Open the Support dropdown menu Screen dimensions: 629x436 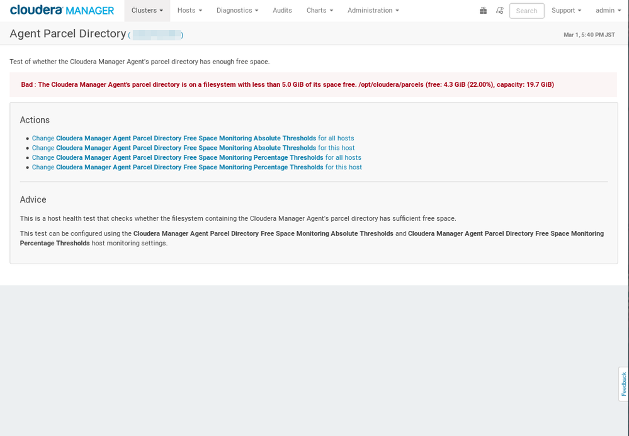pos(565,10)
